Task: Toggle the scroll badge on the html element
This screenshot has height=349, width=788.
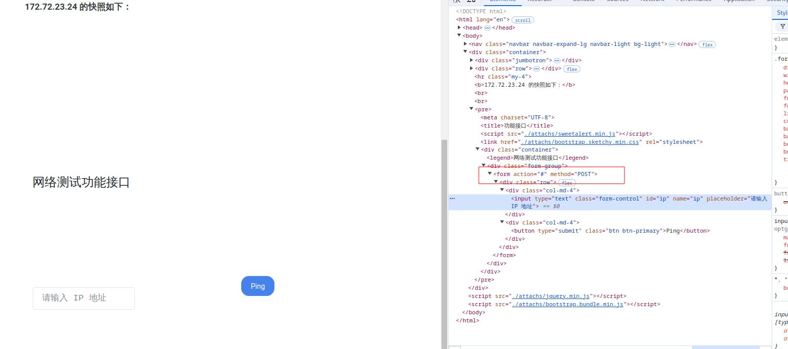Action: click(x=522, y=20)
